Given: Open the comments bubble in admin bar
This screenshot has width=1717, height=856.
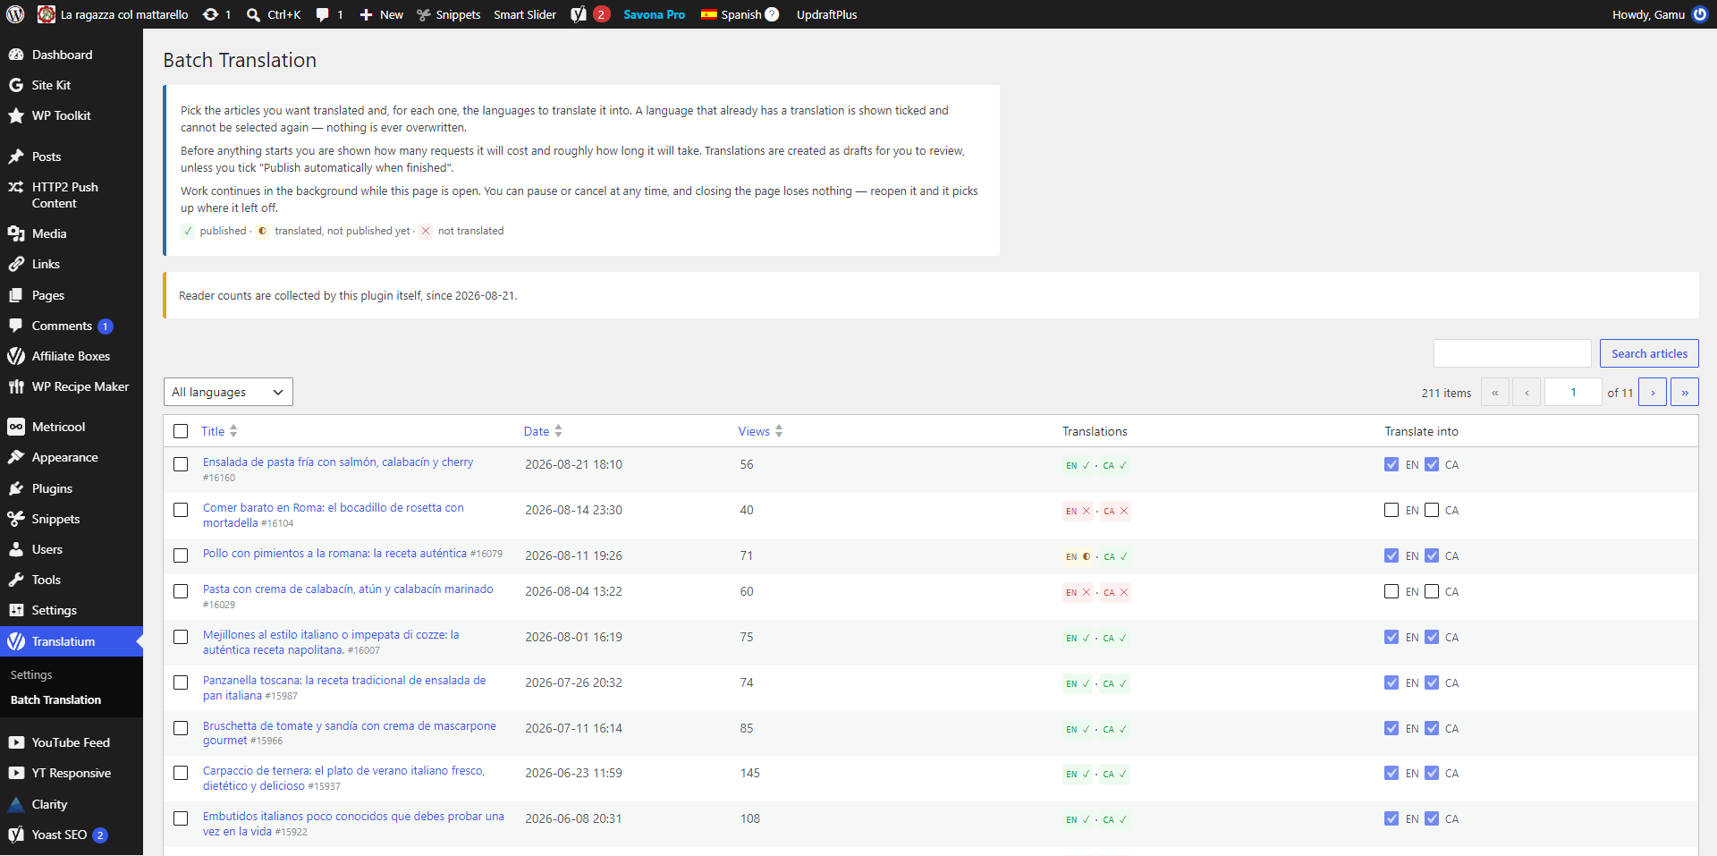Looking at the screenshot, I should [x=323, y=14].
